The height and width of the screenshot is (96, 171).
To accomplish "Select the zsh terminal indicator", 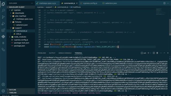I will [143, 53].
